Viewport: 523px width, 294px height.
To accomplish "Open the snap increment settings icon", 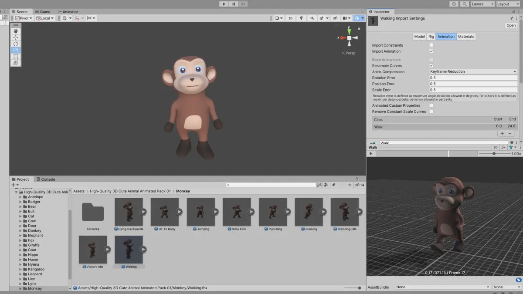I will [x=91, y=18].
